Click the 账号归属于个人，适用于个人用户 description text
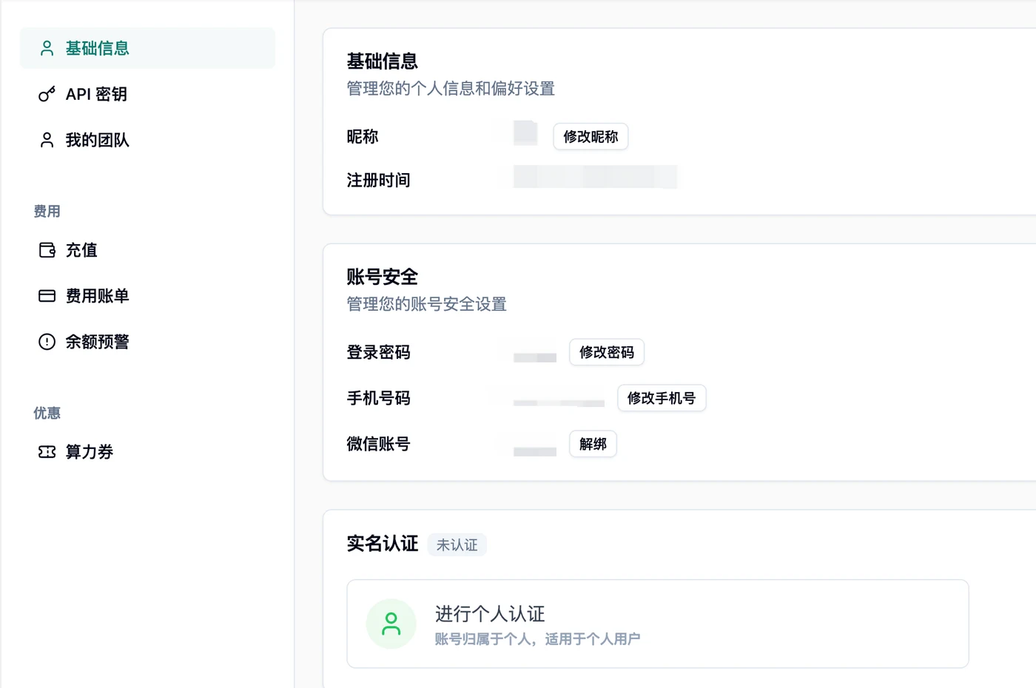 click(x=537, y=639)
